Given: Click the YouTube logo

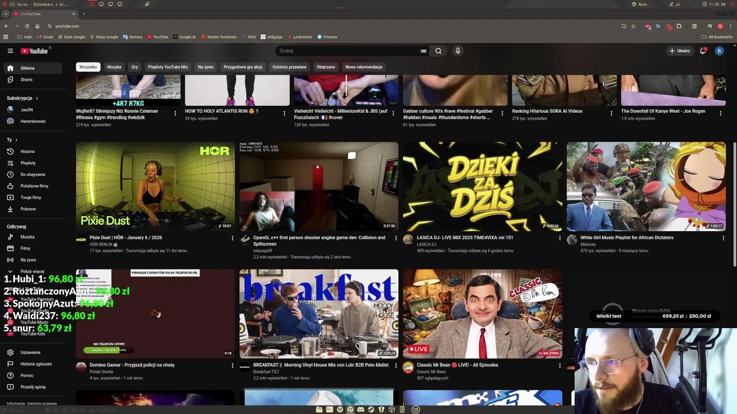Looking at the screenshot, I should [35, 51].
